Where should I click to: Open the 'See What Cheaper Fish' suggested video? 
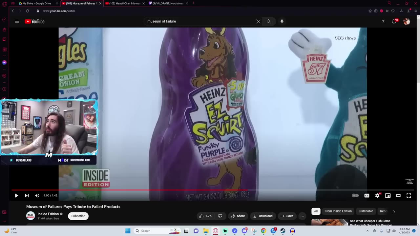[370, 223]
